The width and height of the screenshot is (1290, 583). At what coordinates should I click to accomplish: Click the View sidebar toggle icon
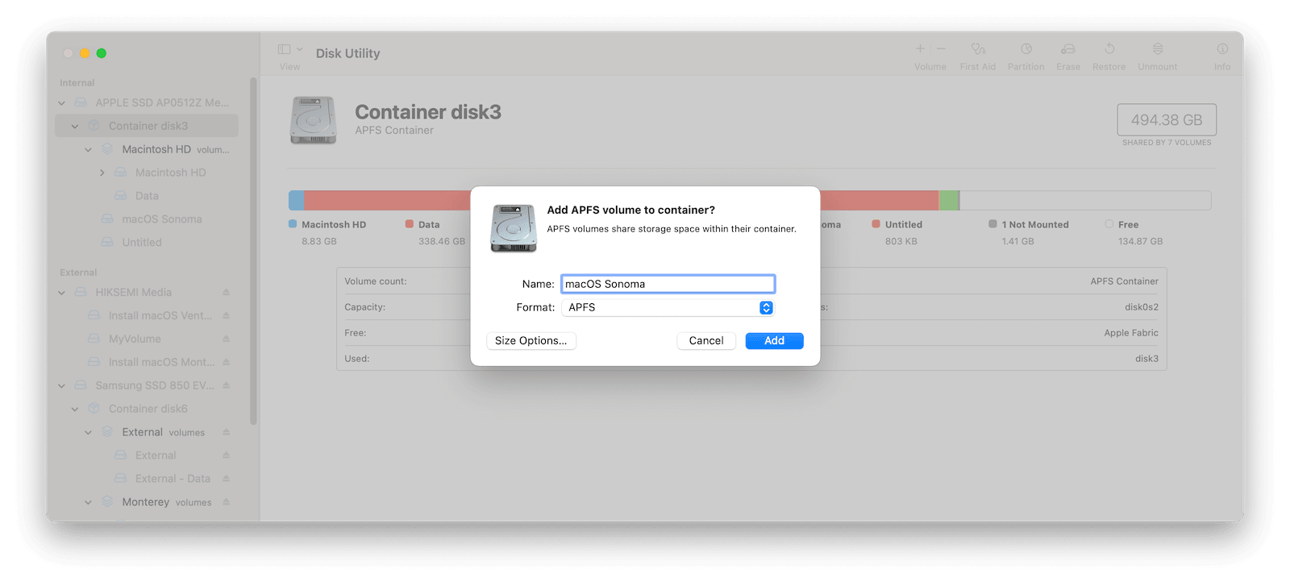284,49
